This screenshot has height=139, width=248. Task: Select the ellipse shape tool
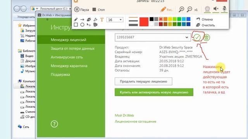tap(82, 25)
